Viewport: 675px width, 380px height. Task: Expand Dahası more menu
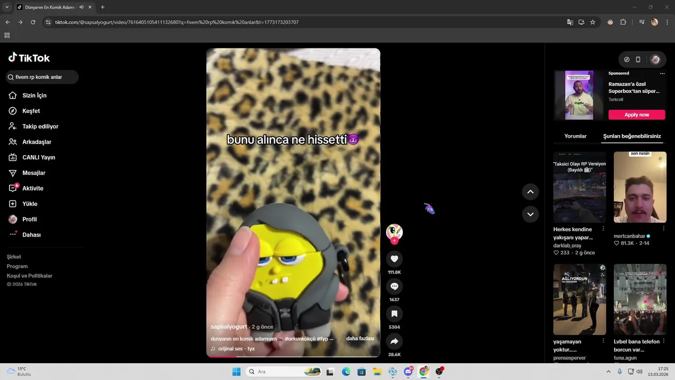31,235
